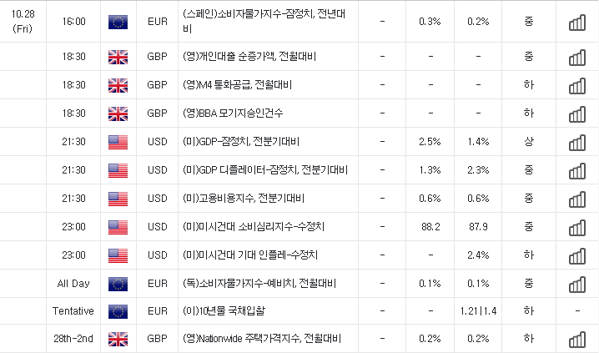Click 상 importance for GDP row

[x=529, y=142]
